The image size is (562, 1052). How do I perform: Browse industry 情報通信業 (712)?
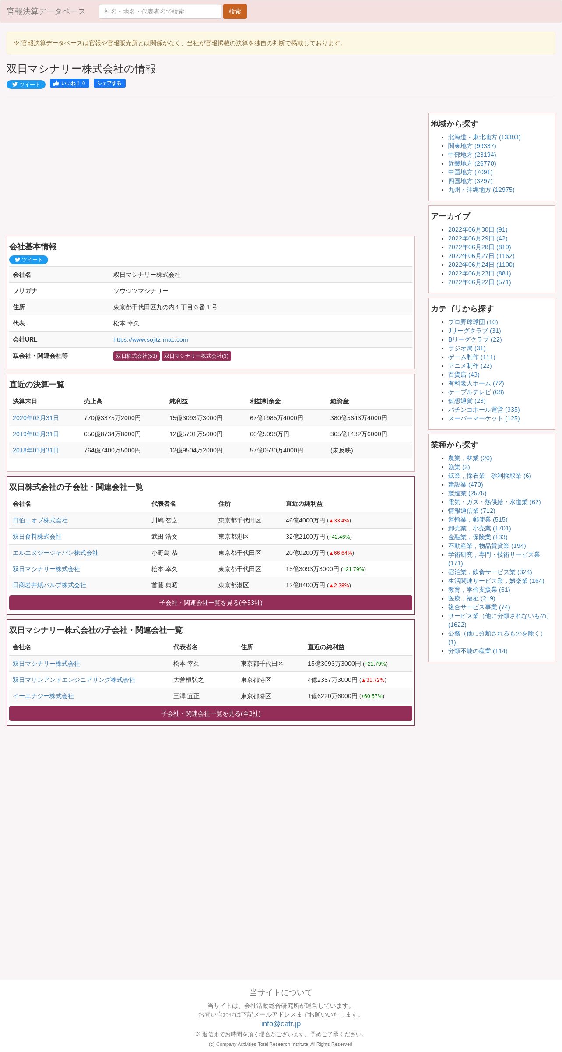[x=472, y=511]
